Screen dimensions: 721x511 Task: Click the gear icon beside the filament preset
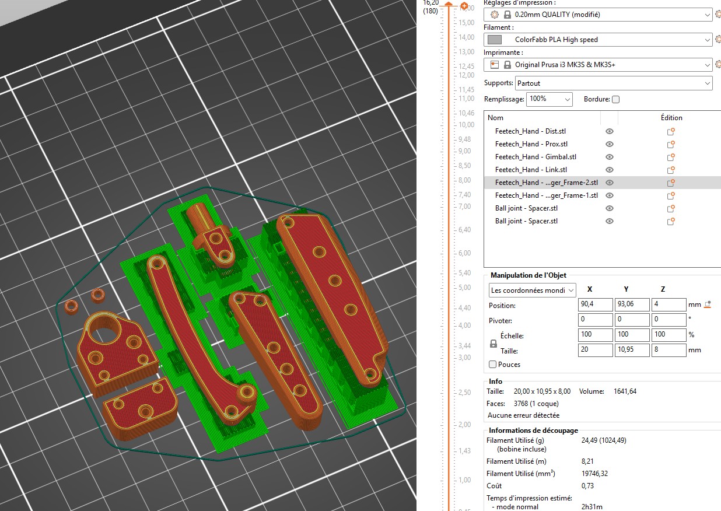(717, 40)
